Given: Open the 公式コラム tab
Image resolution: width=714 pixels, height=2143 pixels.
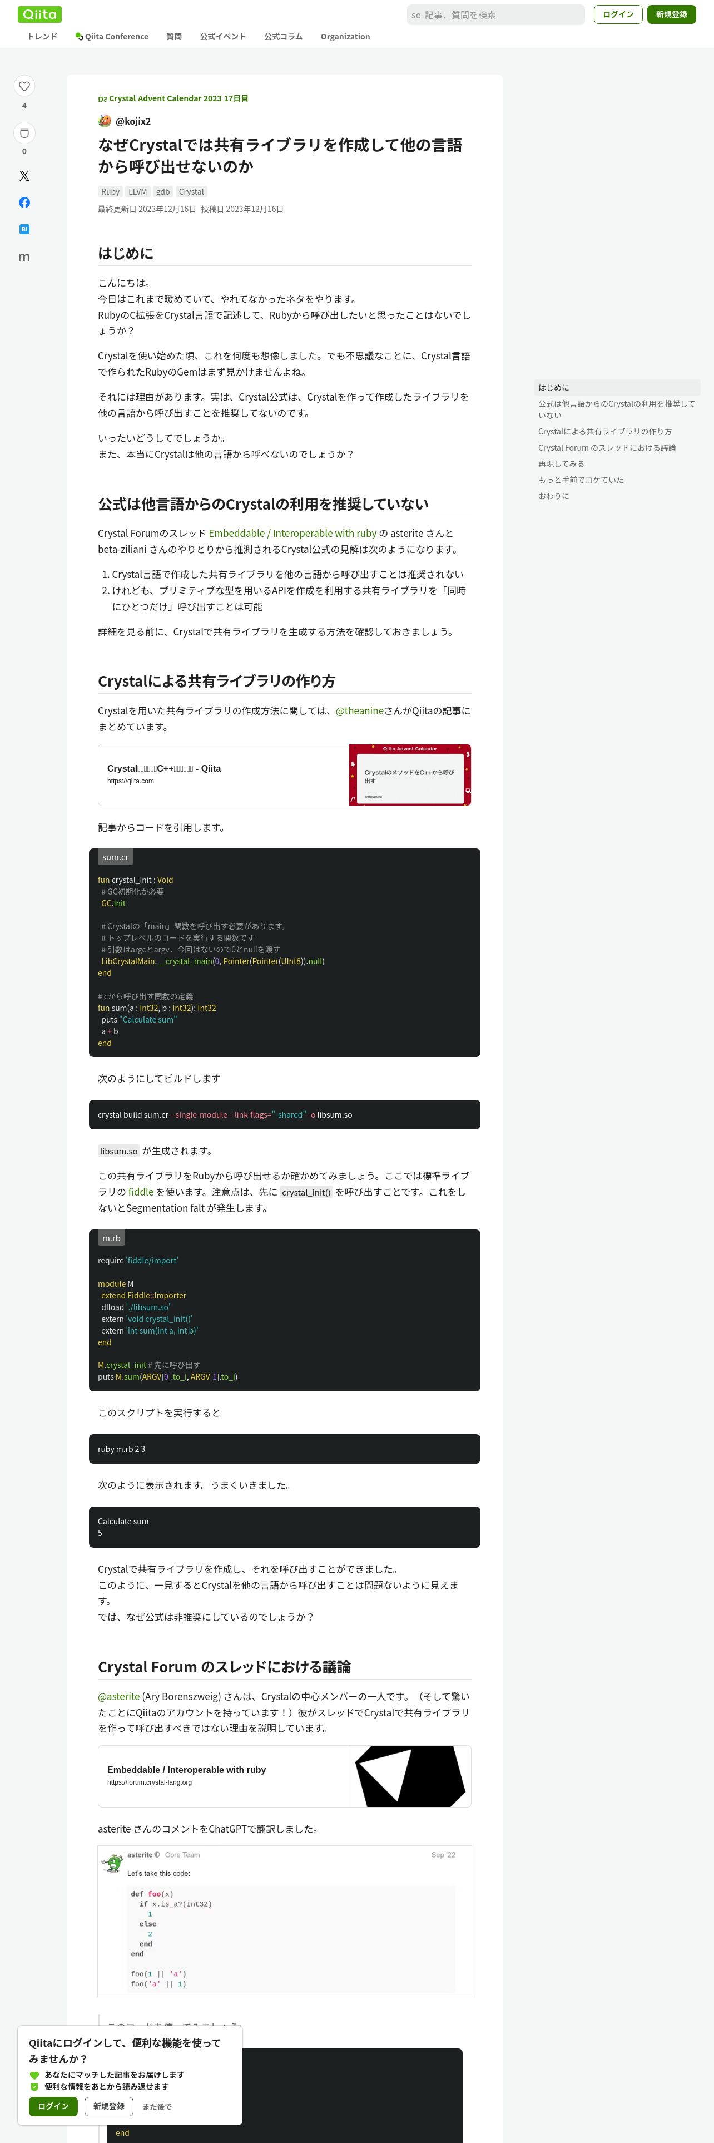Looking at the screenshot, I should 284,37.
